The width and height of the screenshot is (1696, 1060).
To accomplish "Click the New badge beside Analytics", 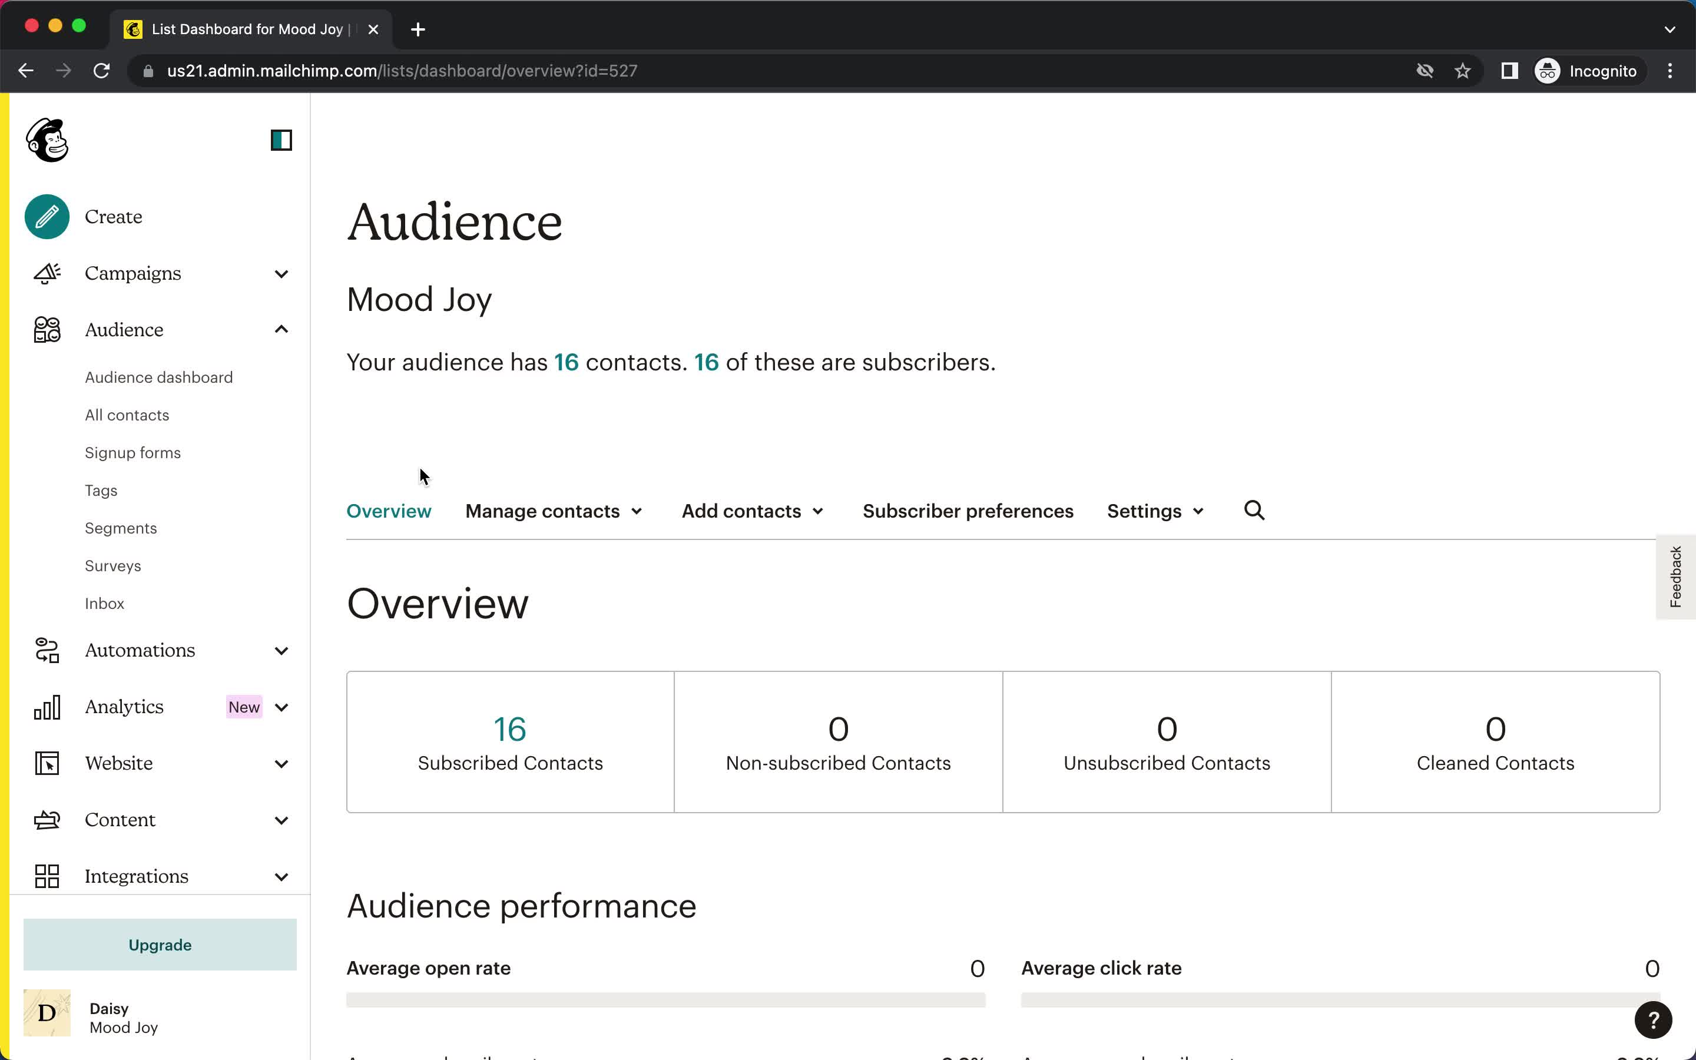I will coord(244,707).
